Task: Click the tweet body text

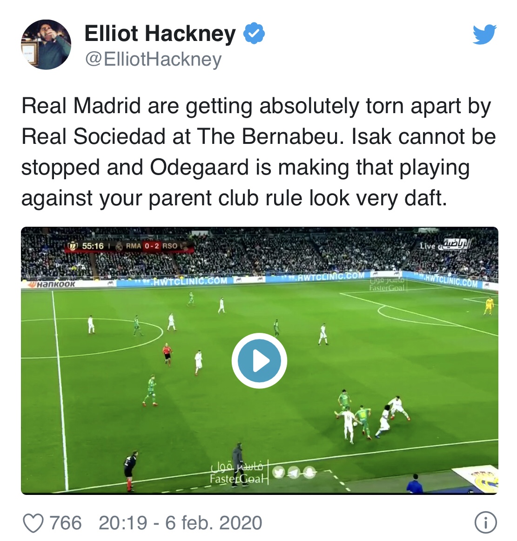Action: coord(258,152)
